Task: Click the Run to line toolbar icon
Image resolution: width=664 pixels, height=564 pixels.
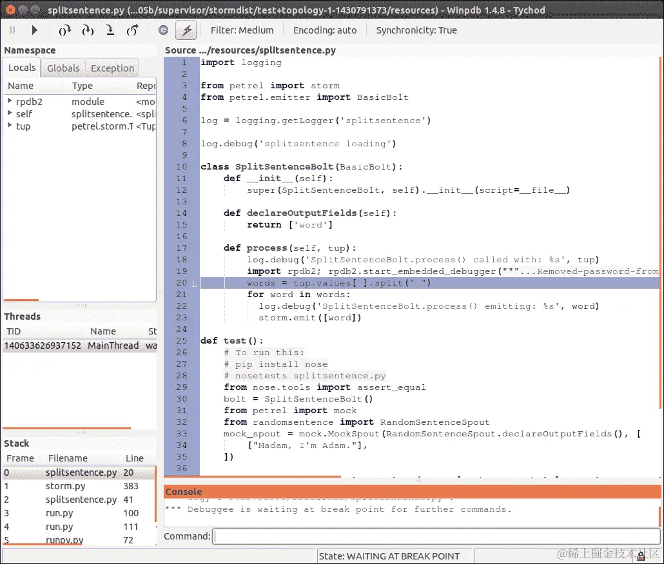Action: coord(110,30)
